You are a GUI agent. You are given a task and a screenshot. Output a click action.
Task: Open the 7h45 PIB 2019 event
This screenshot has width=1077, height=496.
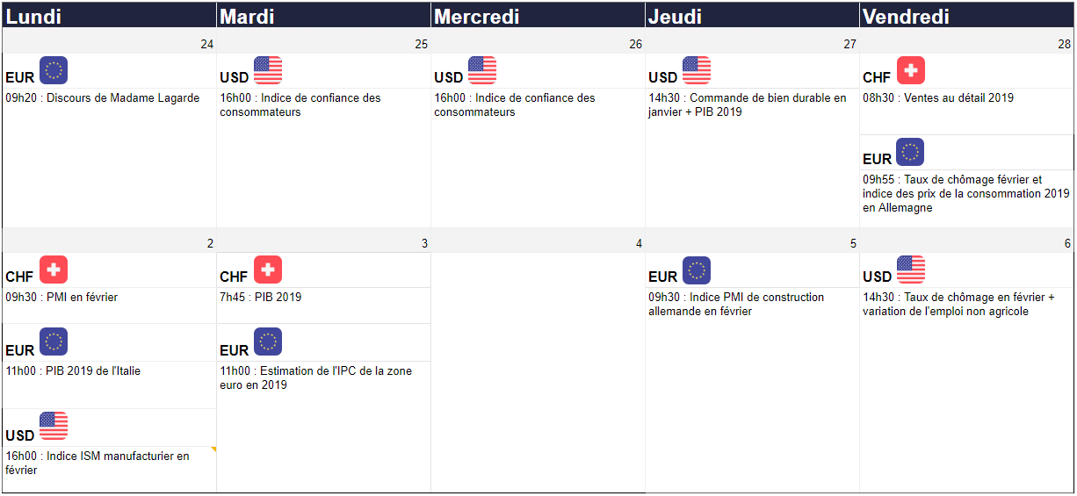click(261, 298)
